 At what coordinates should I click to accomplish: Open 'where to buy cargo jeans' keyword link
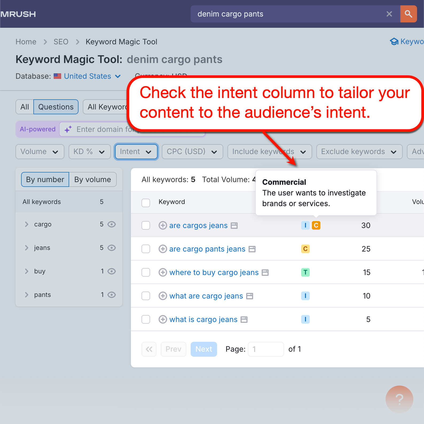(214, 272)
